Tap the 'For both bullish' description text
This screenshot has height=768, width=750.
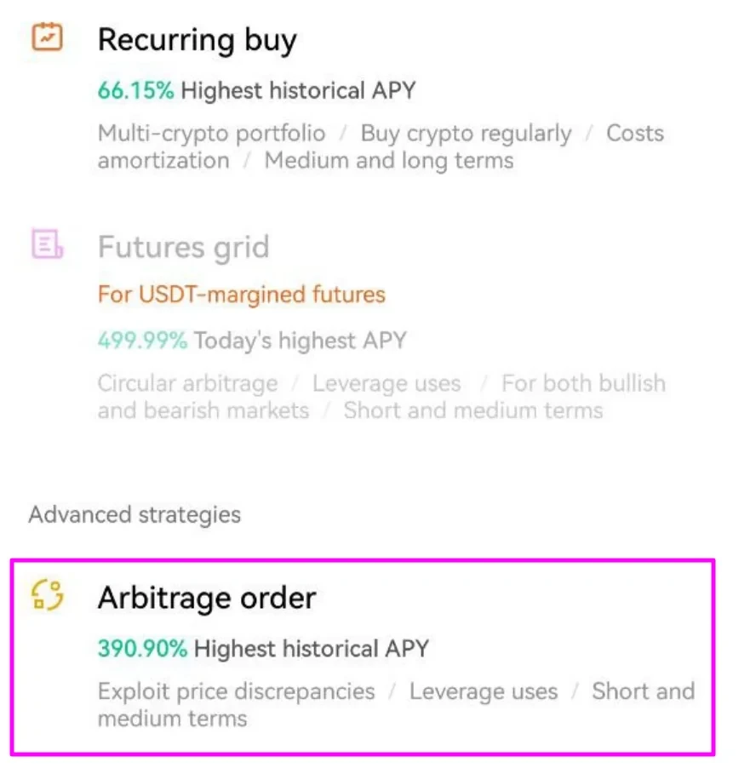point(583,383)
